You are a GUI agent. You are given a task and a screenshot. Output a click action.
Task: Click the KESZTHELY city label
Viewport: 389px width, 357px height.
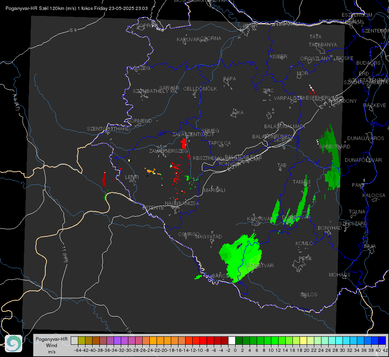[x=207, y=158]
